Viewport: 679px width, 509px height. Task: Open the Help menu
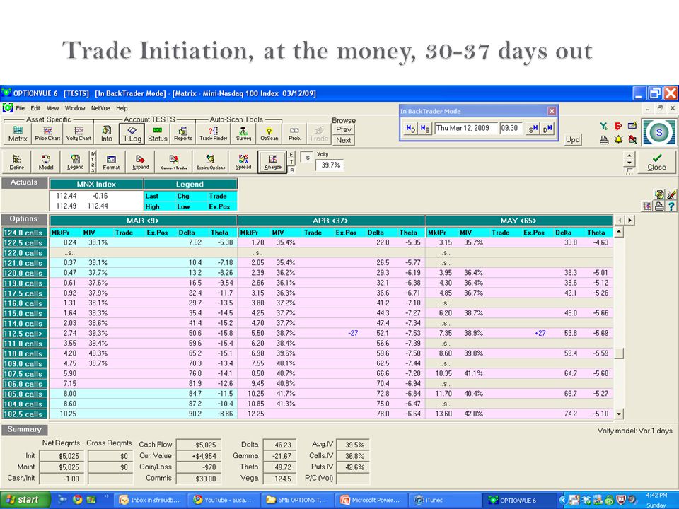[x=122, y=108]
